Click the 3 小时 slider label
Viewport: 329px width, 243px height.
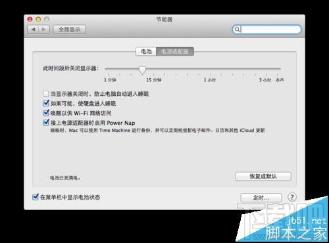point(265,80)
